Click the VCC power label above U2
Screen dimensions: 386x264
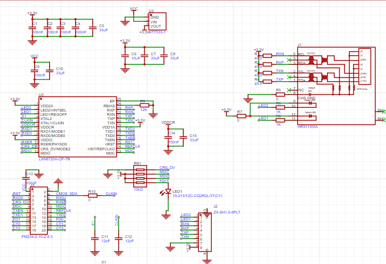coord(134,9)
